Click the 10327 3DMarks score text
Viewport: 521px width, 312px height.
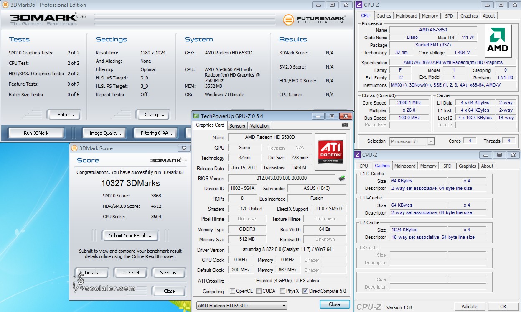(130, 183)
